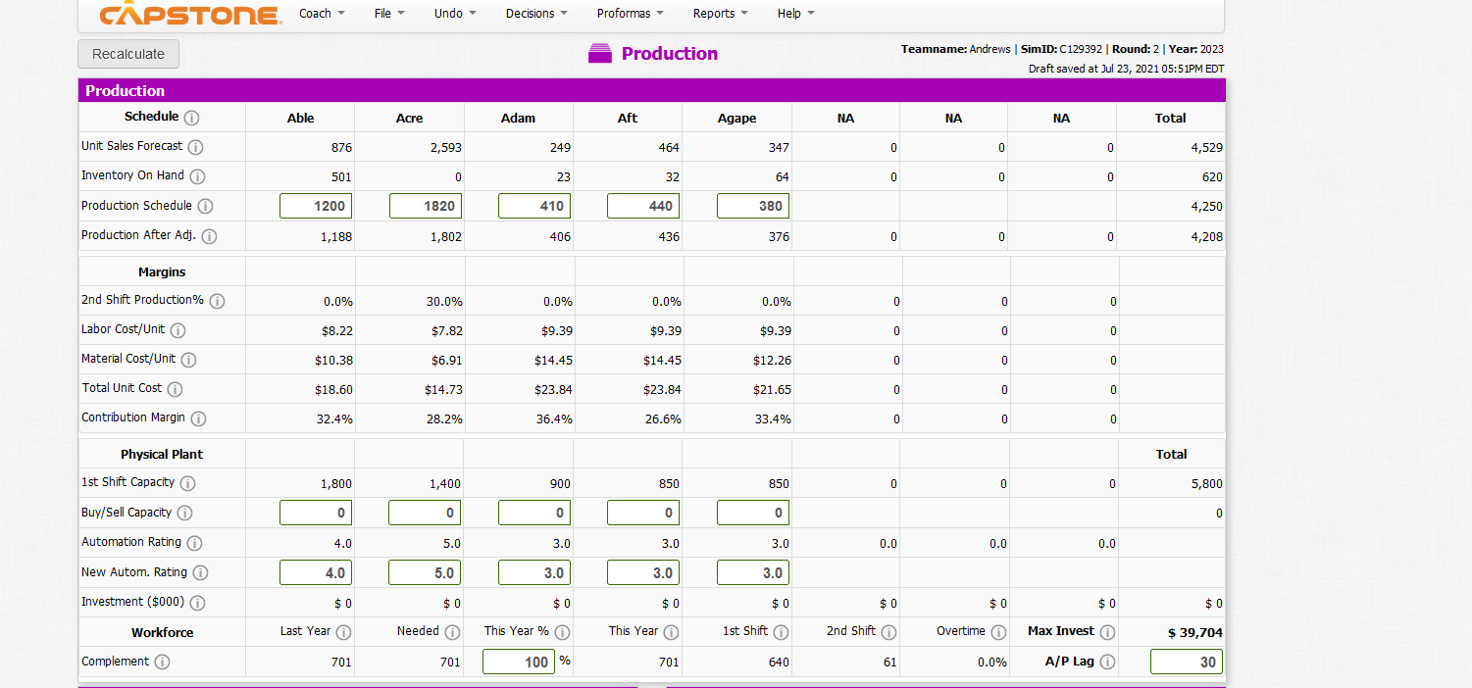Open the Unit Sales Forecast info icon
Viewport: 1472px width, 688px height.
(x=195, y=147)
